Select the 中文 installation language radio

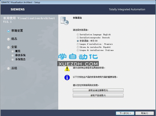pos(78,41)
